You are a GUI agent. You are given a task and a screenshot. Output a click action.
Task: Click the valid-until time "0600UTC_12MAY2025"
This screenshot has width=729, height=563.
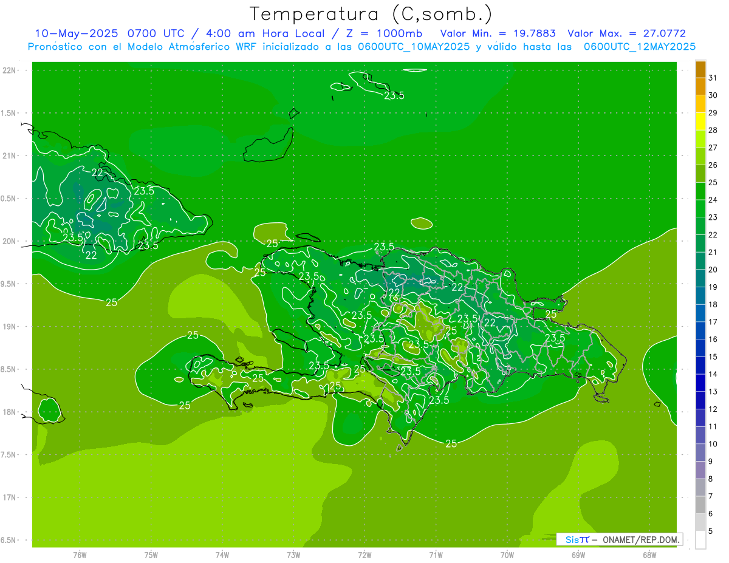[640, 46]
